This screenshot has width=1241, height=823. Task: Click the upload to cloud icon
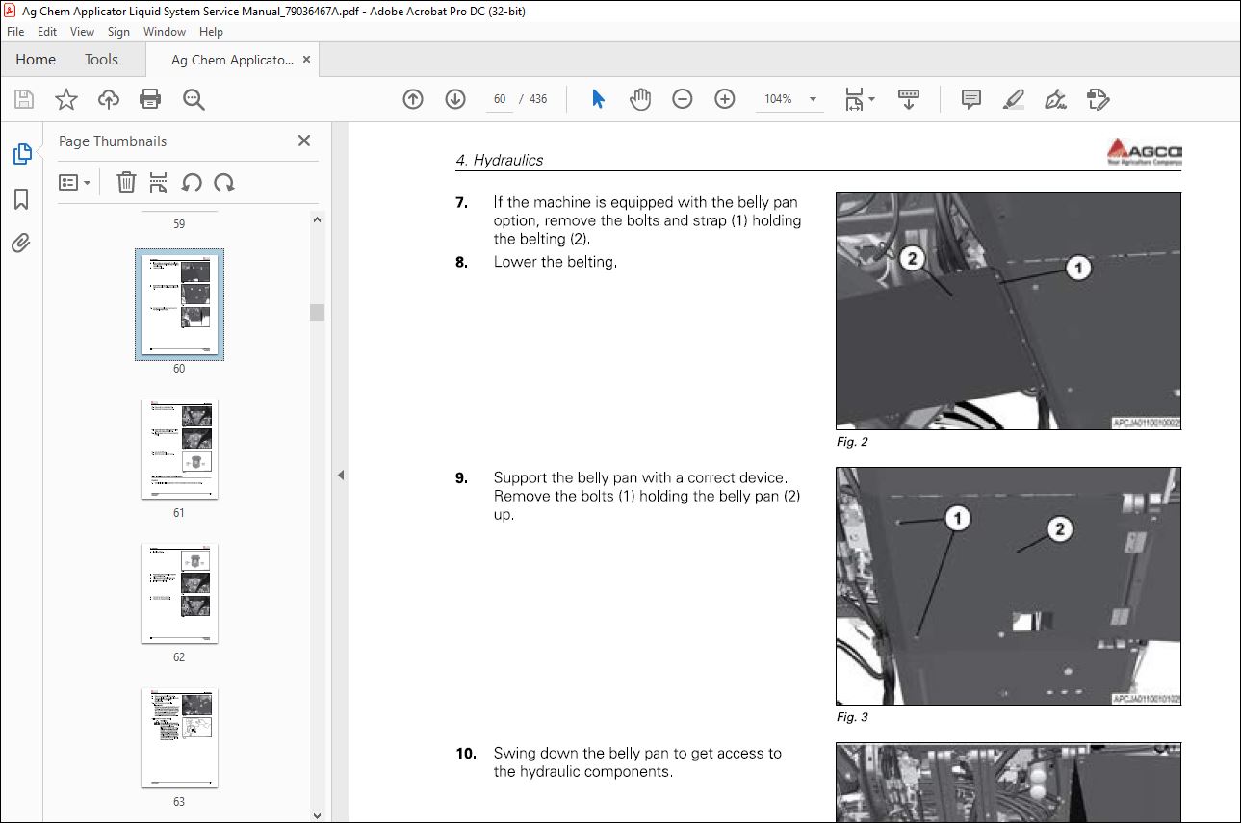coord(109,99)
